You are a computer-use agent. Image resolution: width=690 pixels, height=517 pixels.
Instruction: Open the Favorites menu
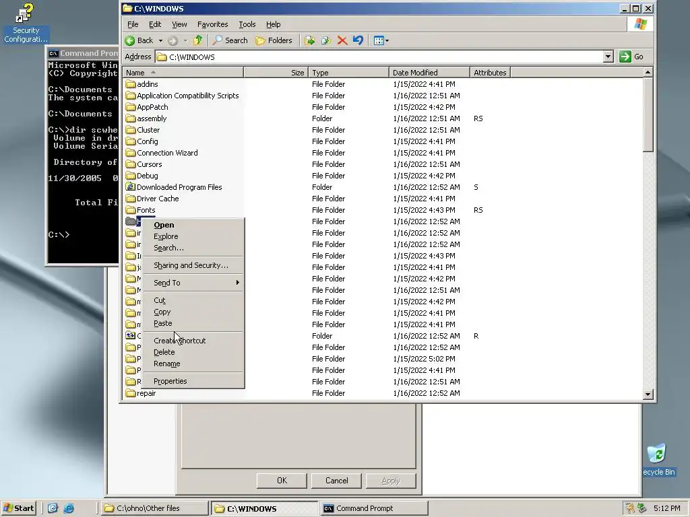click(212, 24)
